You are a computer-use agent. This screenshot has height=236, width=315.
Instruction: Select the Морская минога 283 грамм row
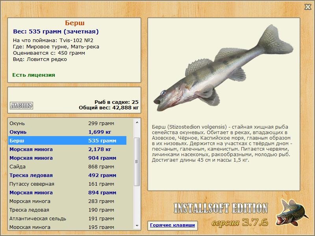pyautogui.click(x=68, y=201)
